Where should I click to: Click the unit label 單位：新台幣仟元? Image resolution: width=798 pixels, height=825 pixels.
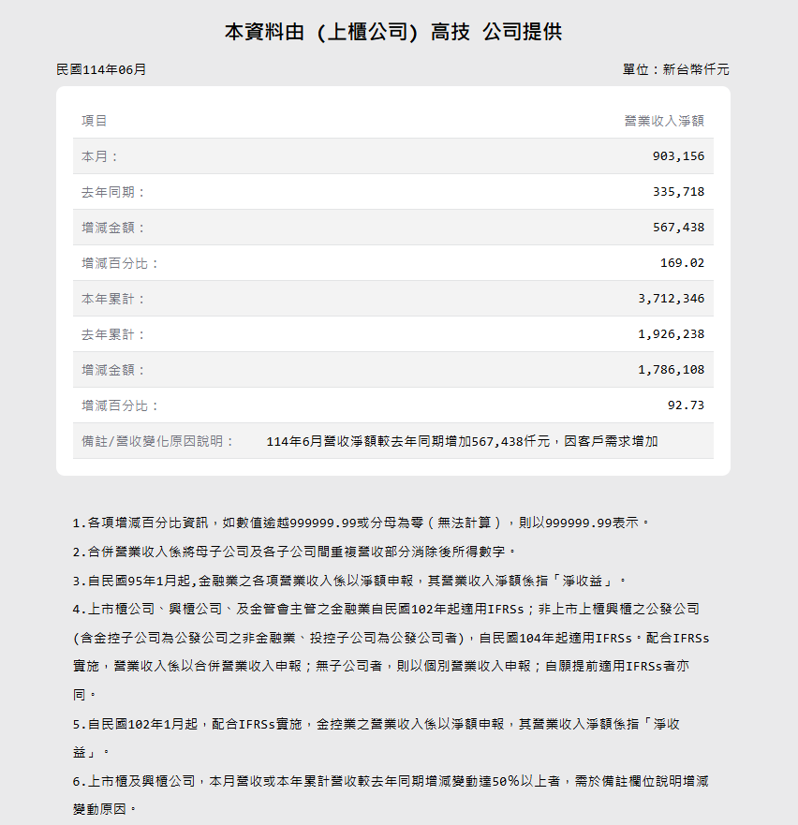click(676, 69)
